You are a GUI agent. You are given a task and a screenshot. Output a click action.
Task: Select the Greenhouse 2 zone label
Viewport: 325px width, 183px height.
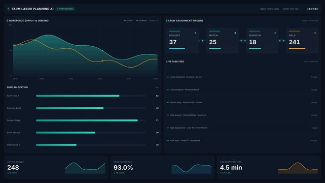13,145
